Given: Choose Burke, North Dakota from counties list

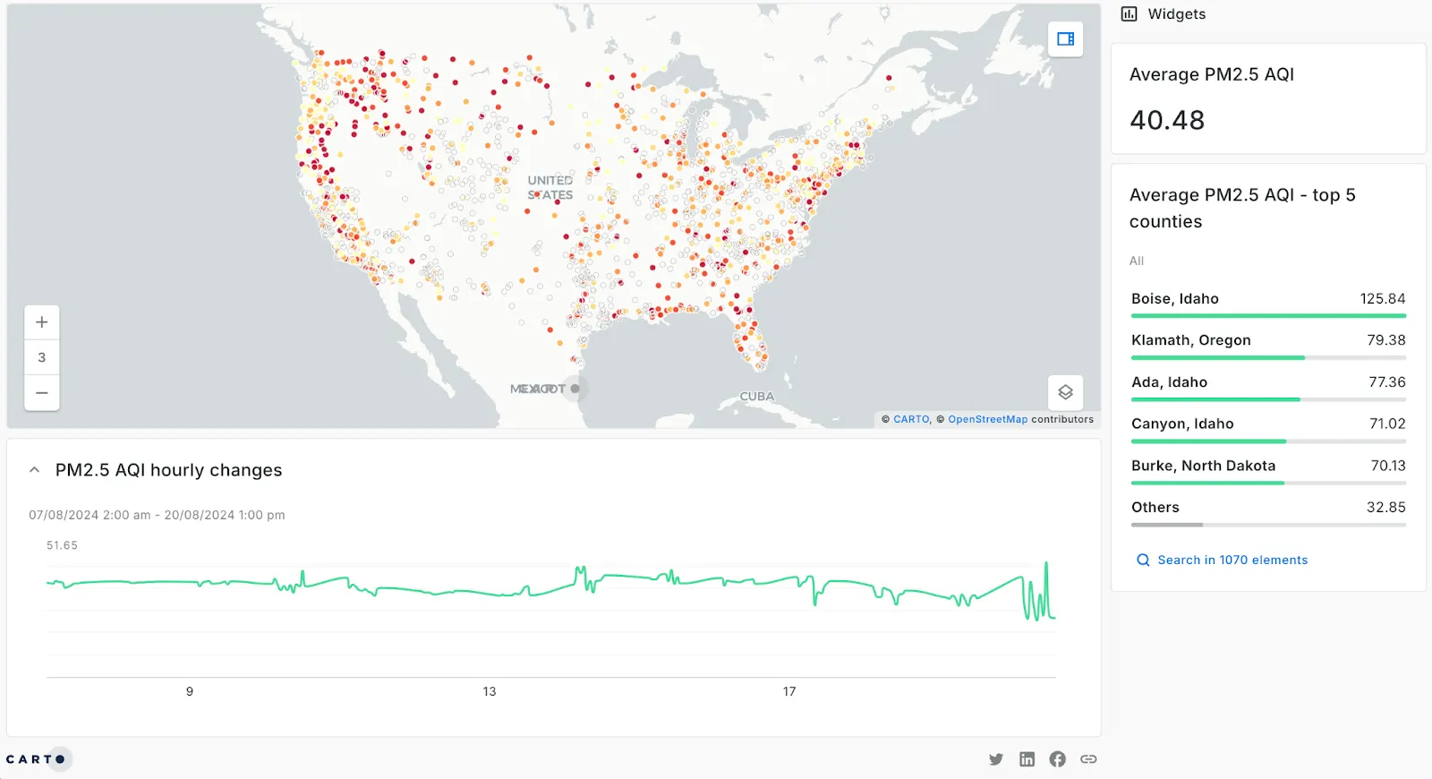Looking at the screenshot, I should pyautogui.click(x=1267, y=466).
